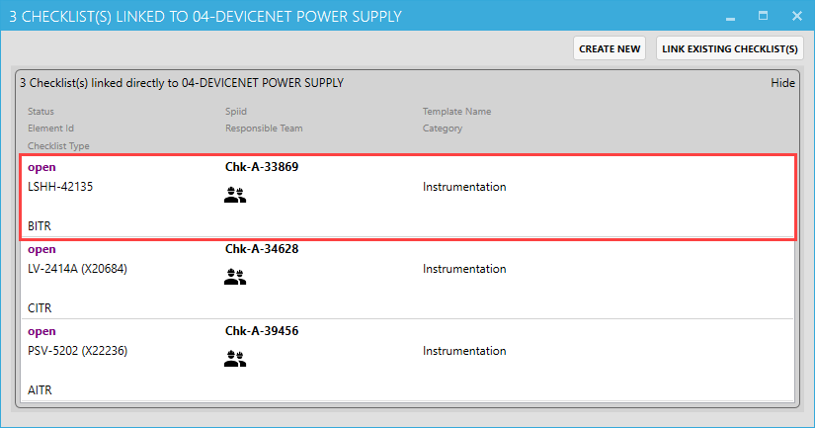This screenshot has height=428, width=815.
Task: Close the linked checklists dialog
Action: [796, 16]
